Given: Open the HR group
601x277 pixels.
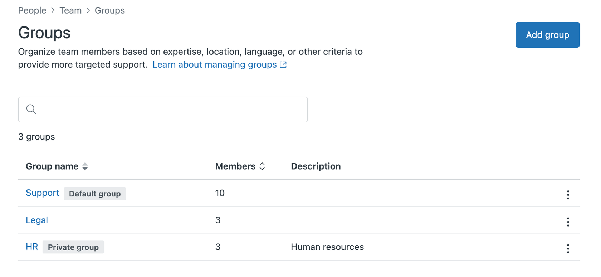Looking at the screenshot, I should click(x=32, y=247).
